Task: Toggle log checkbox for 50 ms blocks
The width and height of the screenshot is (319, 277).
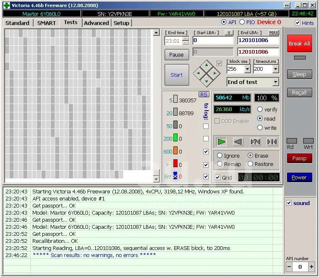Action: (206, 126)
